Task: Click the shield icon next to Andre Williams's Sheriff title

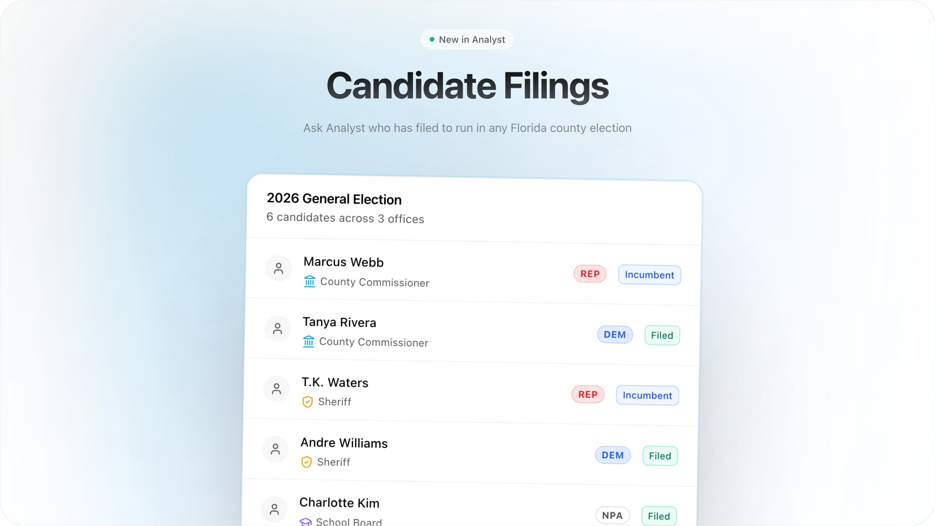Action: point(307,462)
